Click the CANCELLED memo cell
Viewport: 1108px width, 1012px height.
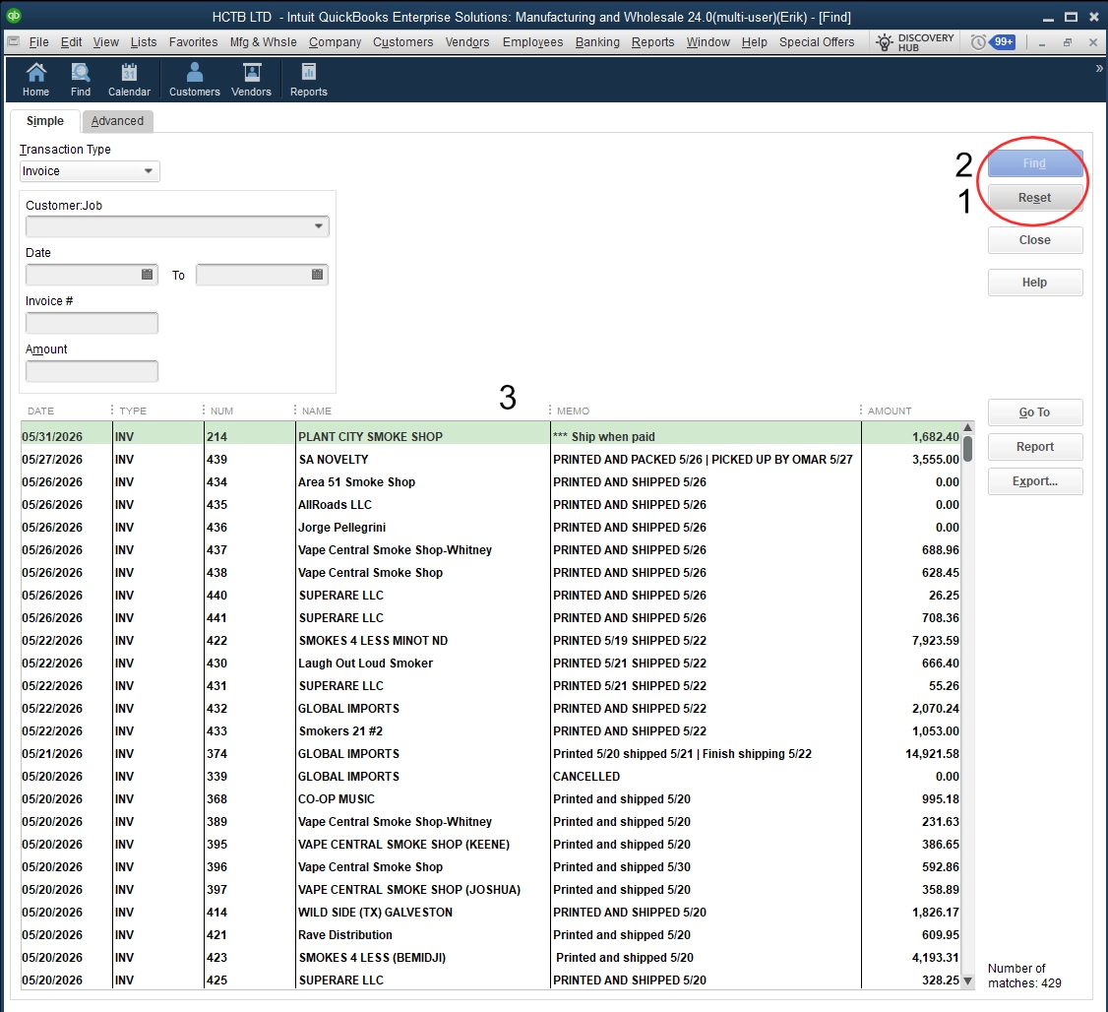pos(586,777)
